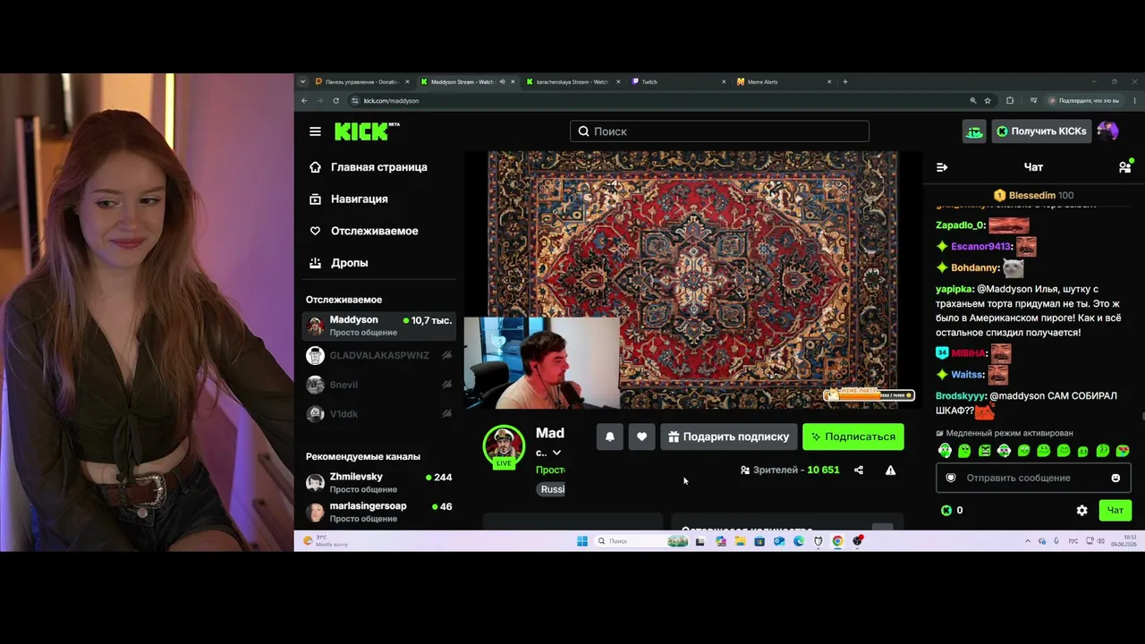
Task: Switch to the Meme Alerts tab
Action: tap(784, 82)
